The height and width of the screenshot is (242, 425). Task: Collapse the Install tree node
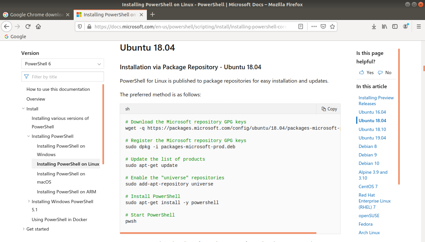pos(23,109)
